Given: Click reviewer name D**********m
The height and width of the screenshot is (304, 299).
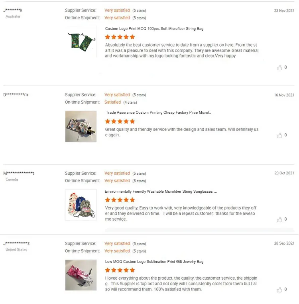Looking at the screenshot, I should (x=16, y=95).
